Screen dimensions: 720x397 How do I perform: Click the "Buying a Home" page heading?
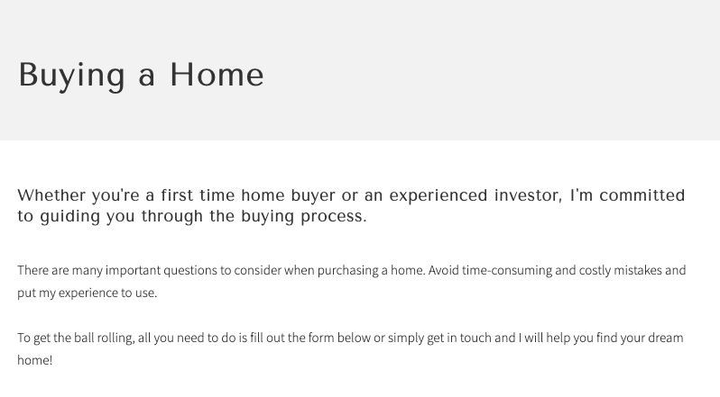(x=141, y=76)
